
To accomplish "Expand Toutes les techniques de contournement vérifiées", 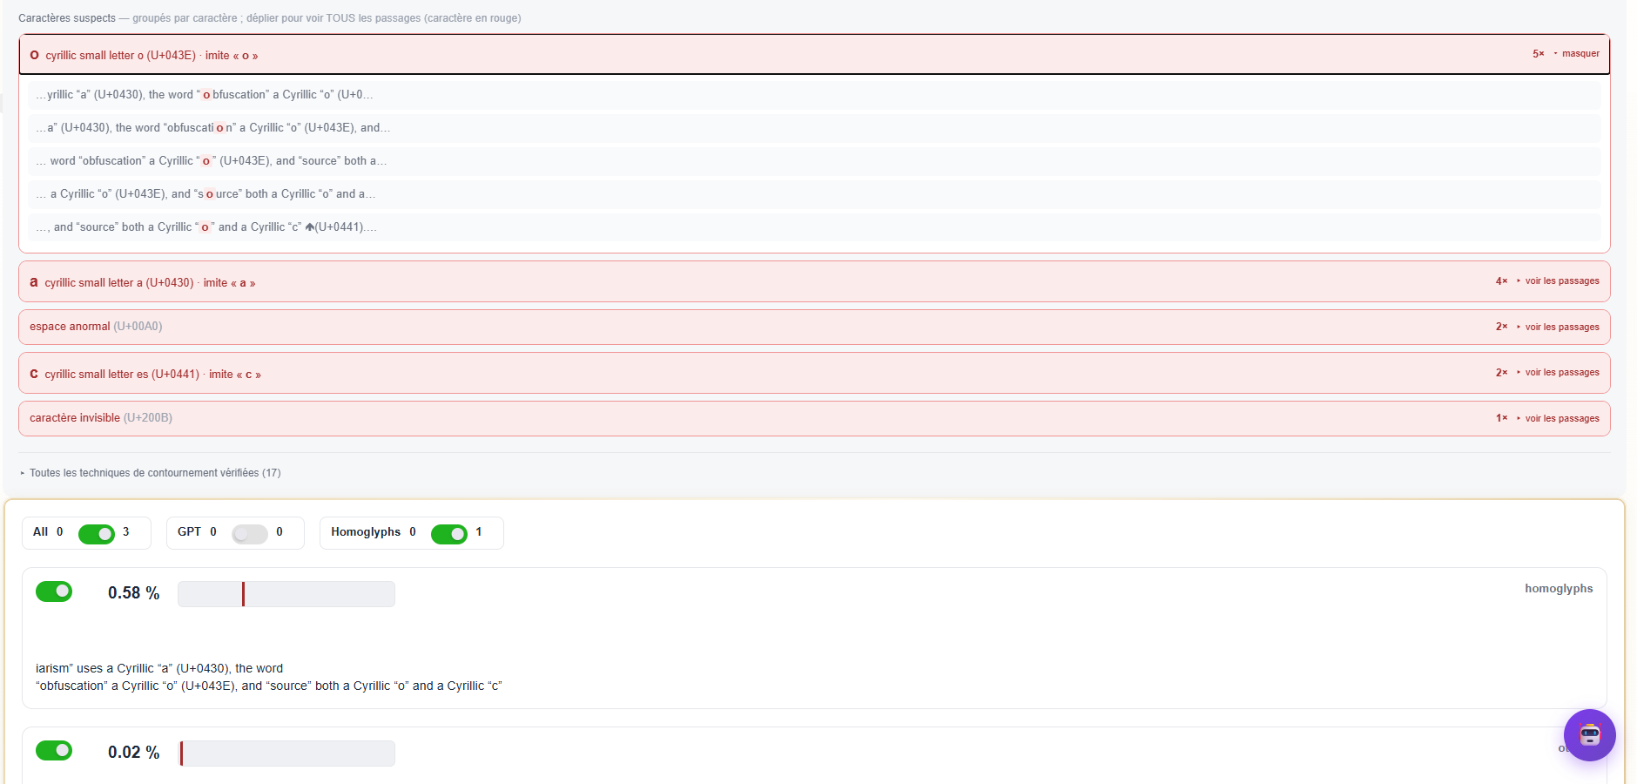I will pos(150,473).
